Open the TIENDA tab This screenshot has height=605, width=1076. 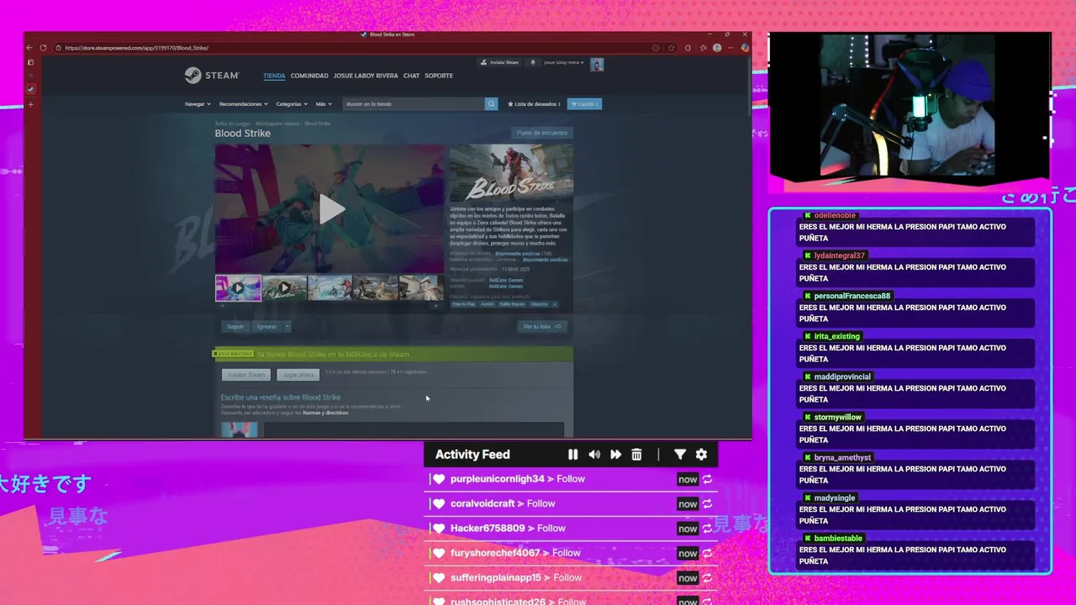click(x=274, y=76)
